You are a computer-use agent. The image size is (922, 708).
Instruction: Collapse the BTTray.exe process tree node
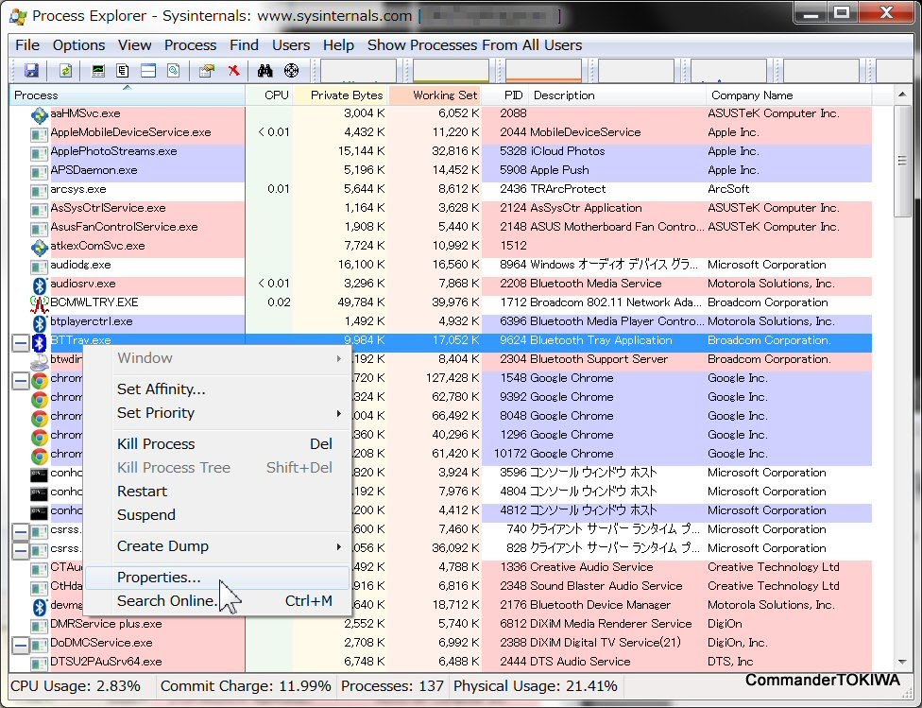[x=20, y=342]
